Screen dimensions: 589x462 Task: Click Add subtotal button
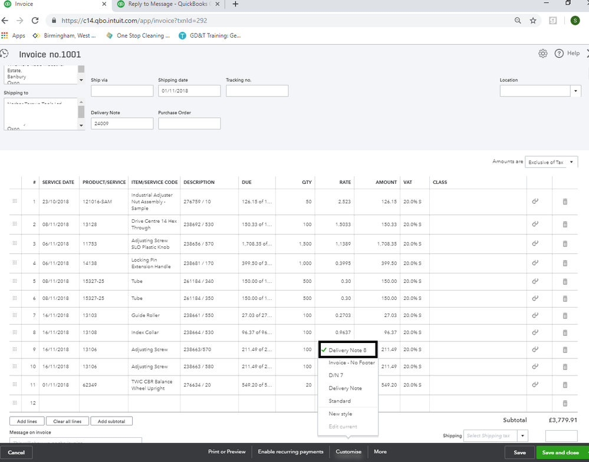[111, 421]
